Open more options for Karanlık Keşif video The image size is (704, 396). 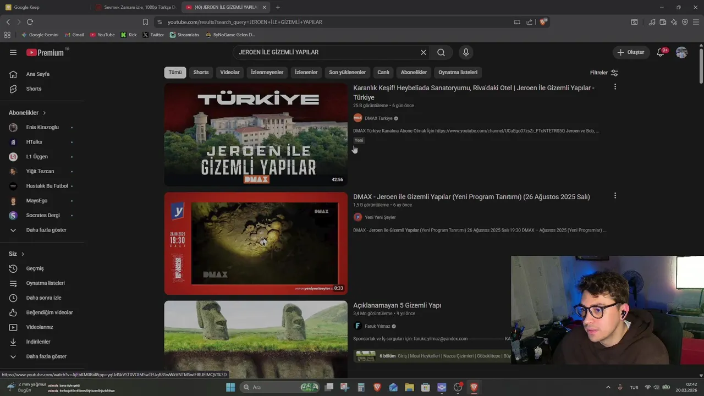(615, 87)
